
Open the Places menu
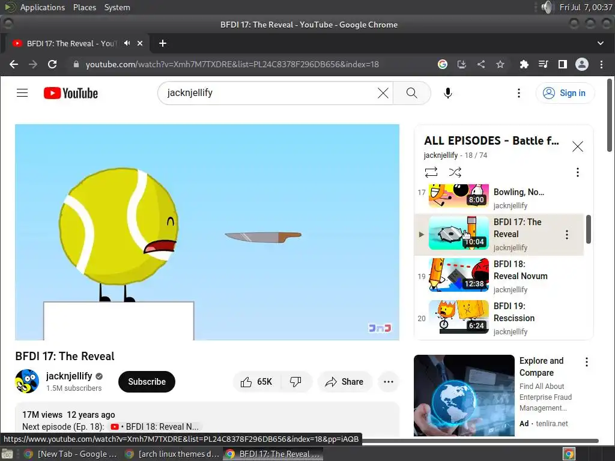tap(84, 7)
